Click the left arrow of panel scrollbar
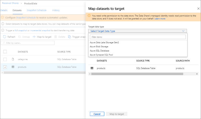 pos(90,74)
